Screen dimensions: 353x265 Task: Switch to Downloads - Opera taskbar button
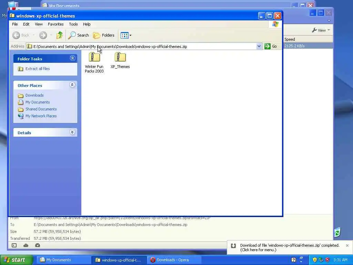pos(174,260)
